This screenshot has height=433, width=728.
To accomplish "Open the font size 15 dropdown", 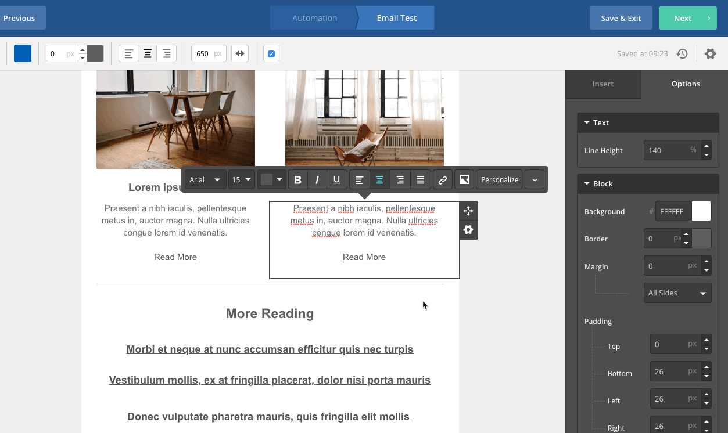I will [x=241, y=180].
